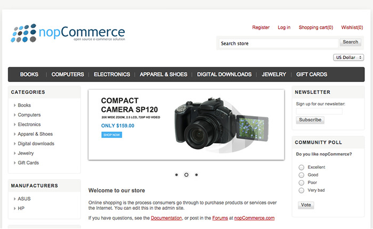Open ELECTRONICS in the top menu

click(x=112, y=75)
